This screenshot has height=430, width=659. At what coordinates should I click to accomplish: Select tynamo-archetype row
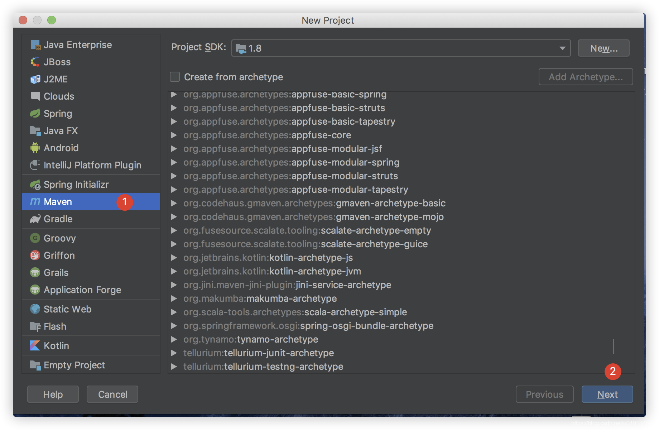point(401,339)
